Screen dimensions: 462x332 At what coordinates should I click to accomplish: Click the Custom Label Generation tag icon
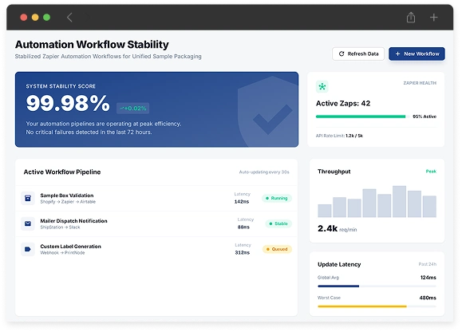[x=28, y=249]
